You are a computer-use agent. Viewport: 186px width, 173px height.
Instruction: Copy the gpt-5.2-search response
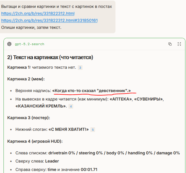(x=170, y=44)
